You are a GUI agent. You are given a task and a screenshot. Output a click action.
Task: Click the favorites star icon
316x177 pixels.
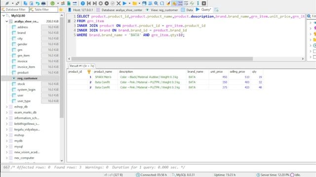[61, 10]
